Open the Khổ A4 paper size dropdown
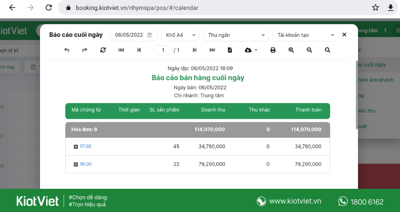 click(x=180, y=35)
